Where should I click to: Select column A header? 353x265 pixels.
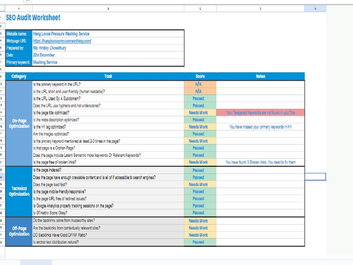pyautogui.click(x=19, y=8)
